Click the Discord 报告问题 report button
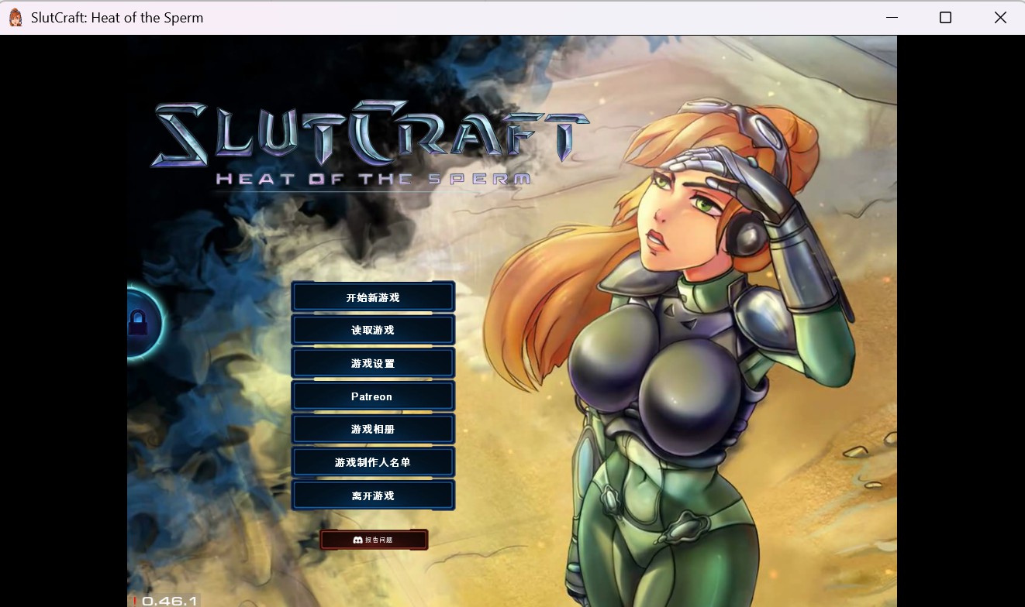The image size is (1025, 607). [374, 540]
